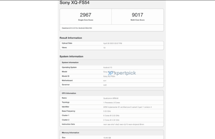Image resolution: width=215 pixels, height=139 pixels.
Task: Click the Model row label
Action: tap(64, 71)
